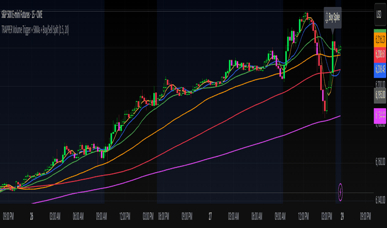
Task: Click the blue 6,208.48 price label
Action: click(x=380, y=70)
